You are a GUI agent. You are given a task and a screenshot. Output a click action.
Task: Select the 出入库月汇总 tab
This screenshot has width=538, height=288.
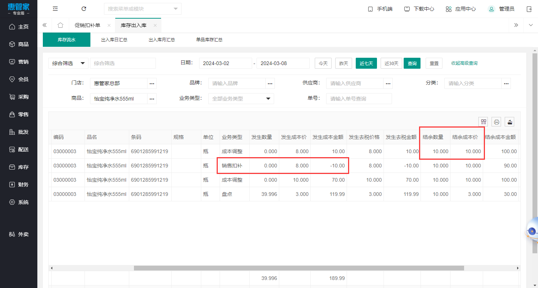(x=162, y=39)
